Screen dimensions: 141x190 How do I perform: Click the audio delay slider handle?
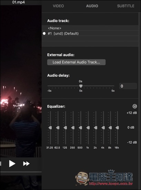81,86
